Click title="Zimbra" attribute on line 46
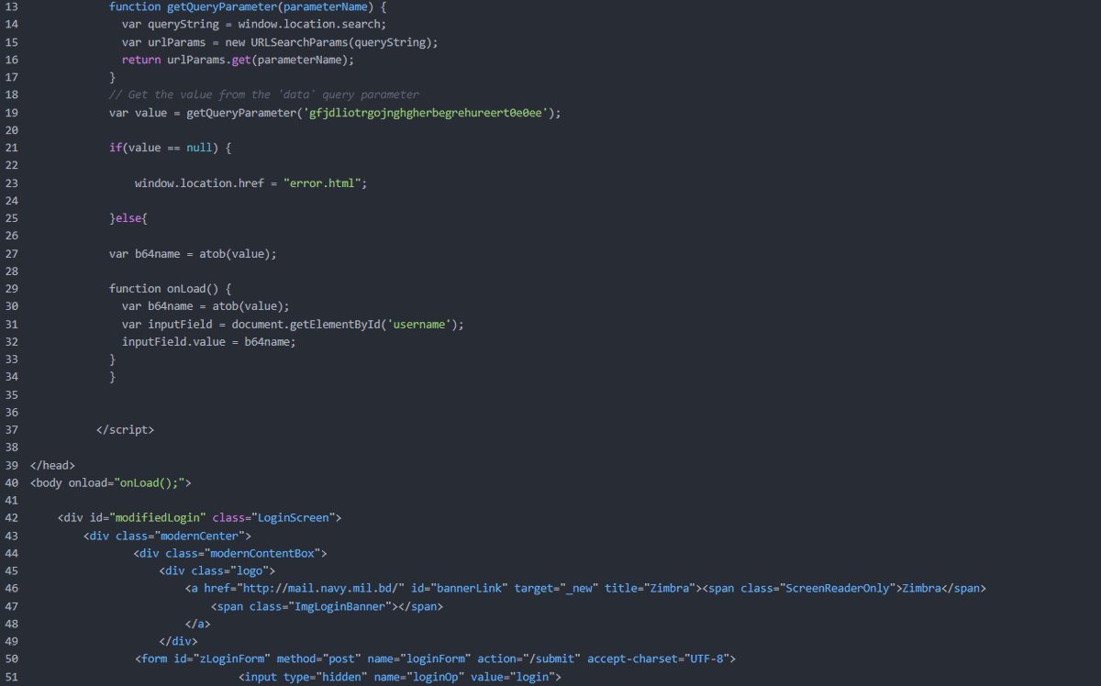This screenshot has width=1101, height=686. pos(651,589)
